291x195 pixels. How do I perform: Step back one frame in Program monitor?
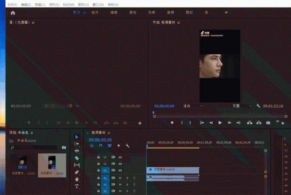(211, 123)
